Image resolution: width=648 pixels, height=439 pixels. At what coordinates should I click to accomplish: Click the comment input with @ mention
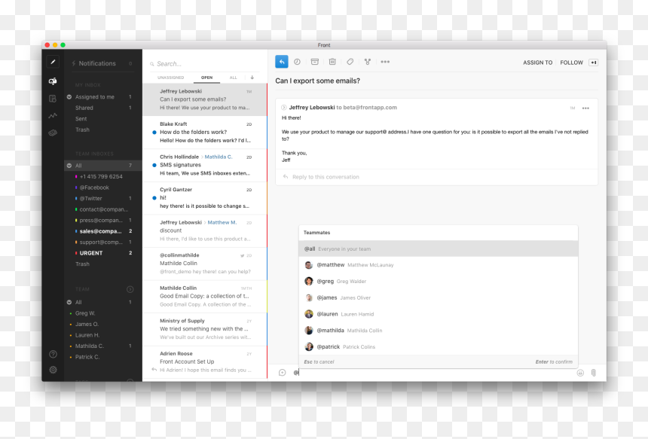pos(434,373)
